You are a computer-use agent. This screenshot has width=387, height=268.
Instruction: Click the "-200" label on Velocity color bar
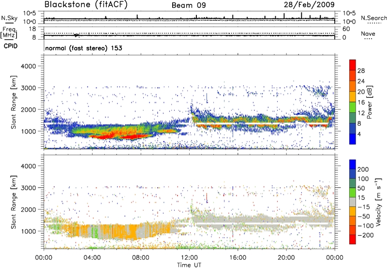pyautogui.click(x=366, y=235)
